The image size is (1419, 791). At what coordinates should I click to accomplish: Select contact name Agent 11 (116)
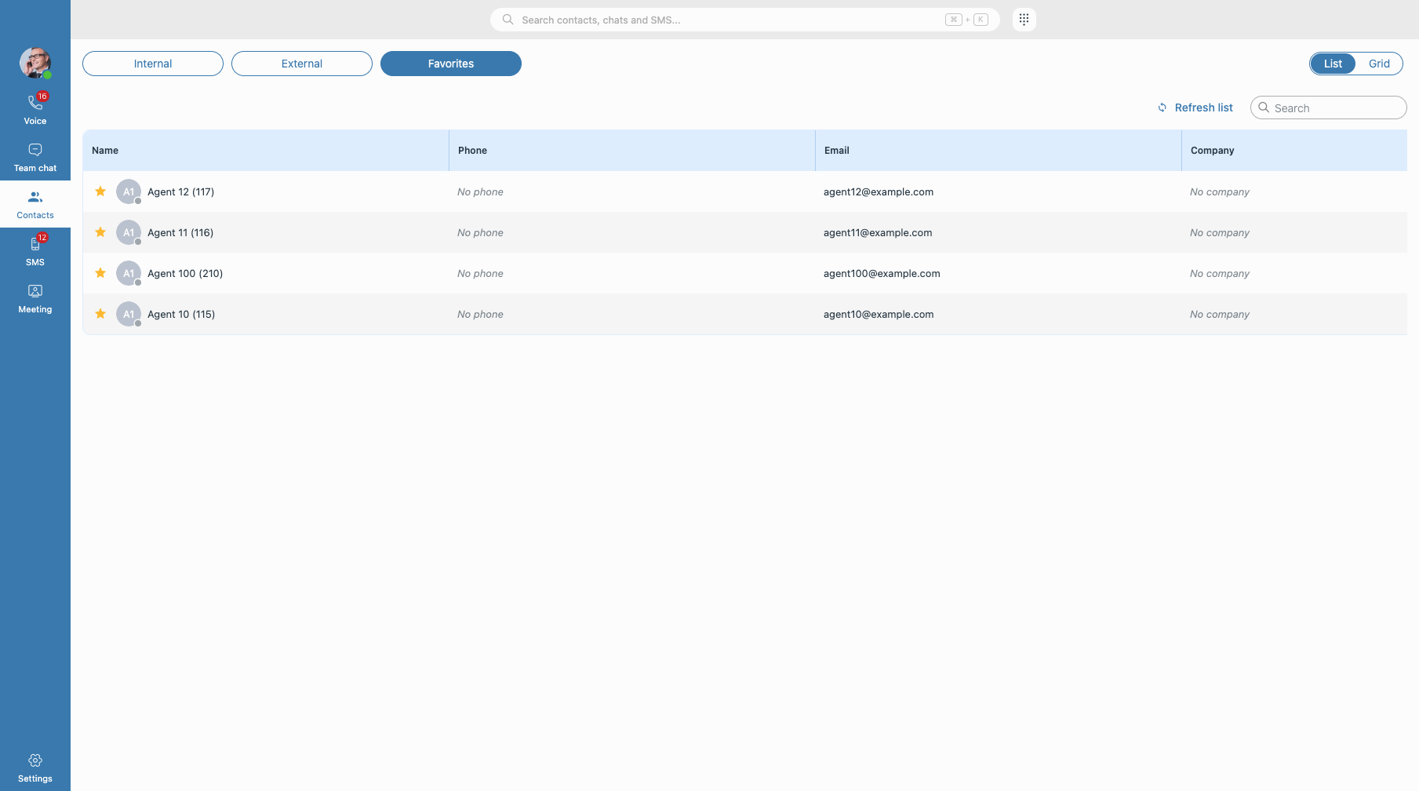[x=180, y=232]
